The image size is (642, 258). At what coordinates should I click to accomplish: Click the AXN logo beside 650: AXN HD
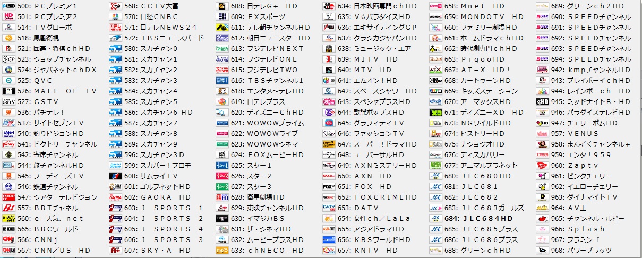tap(329, 176)
